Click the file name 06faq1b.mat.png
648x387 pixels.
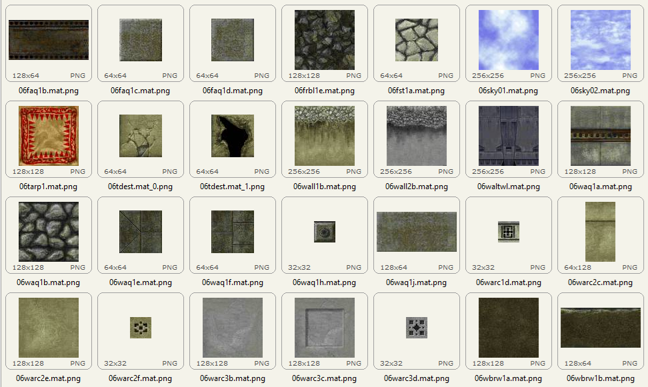pos(49,91)
